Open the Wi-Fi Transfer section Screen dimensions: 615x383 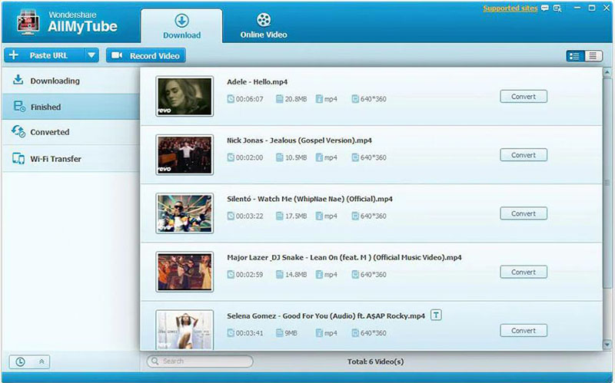point(71,159)
